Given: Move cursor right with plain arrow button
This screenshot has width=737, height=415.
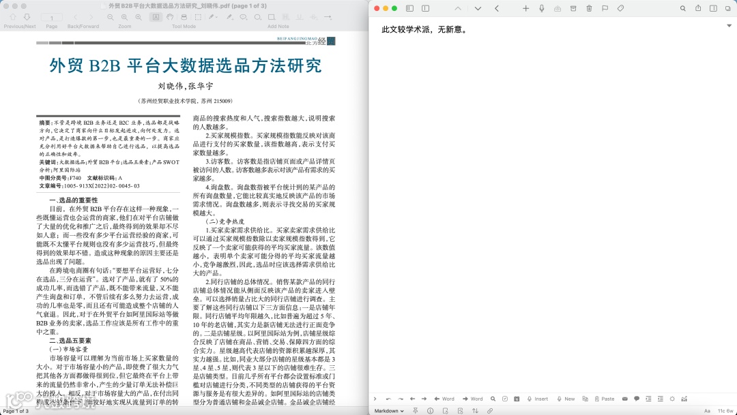Looking at the screenshot, I should tap(424, 399).
